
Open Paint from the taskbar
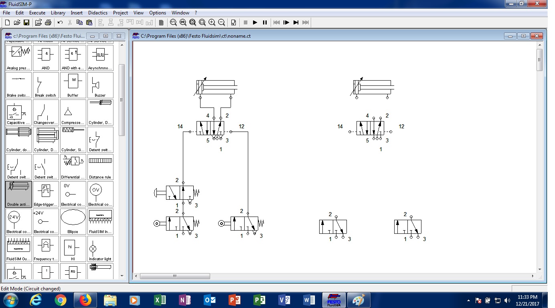click(359, 300)
